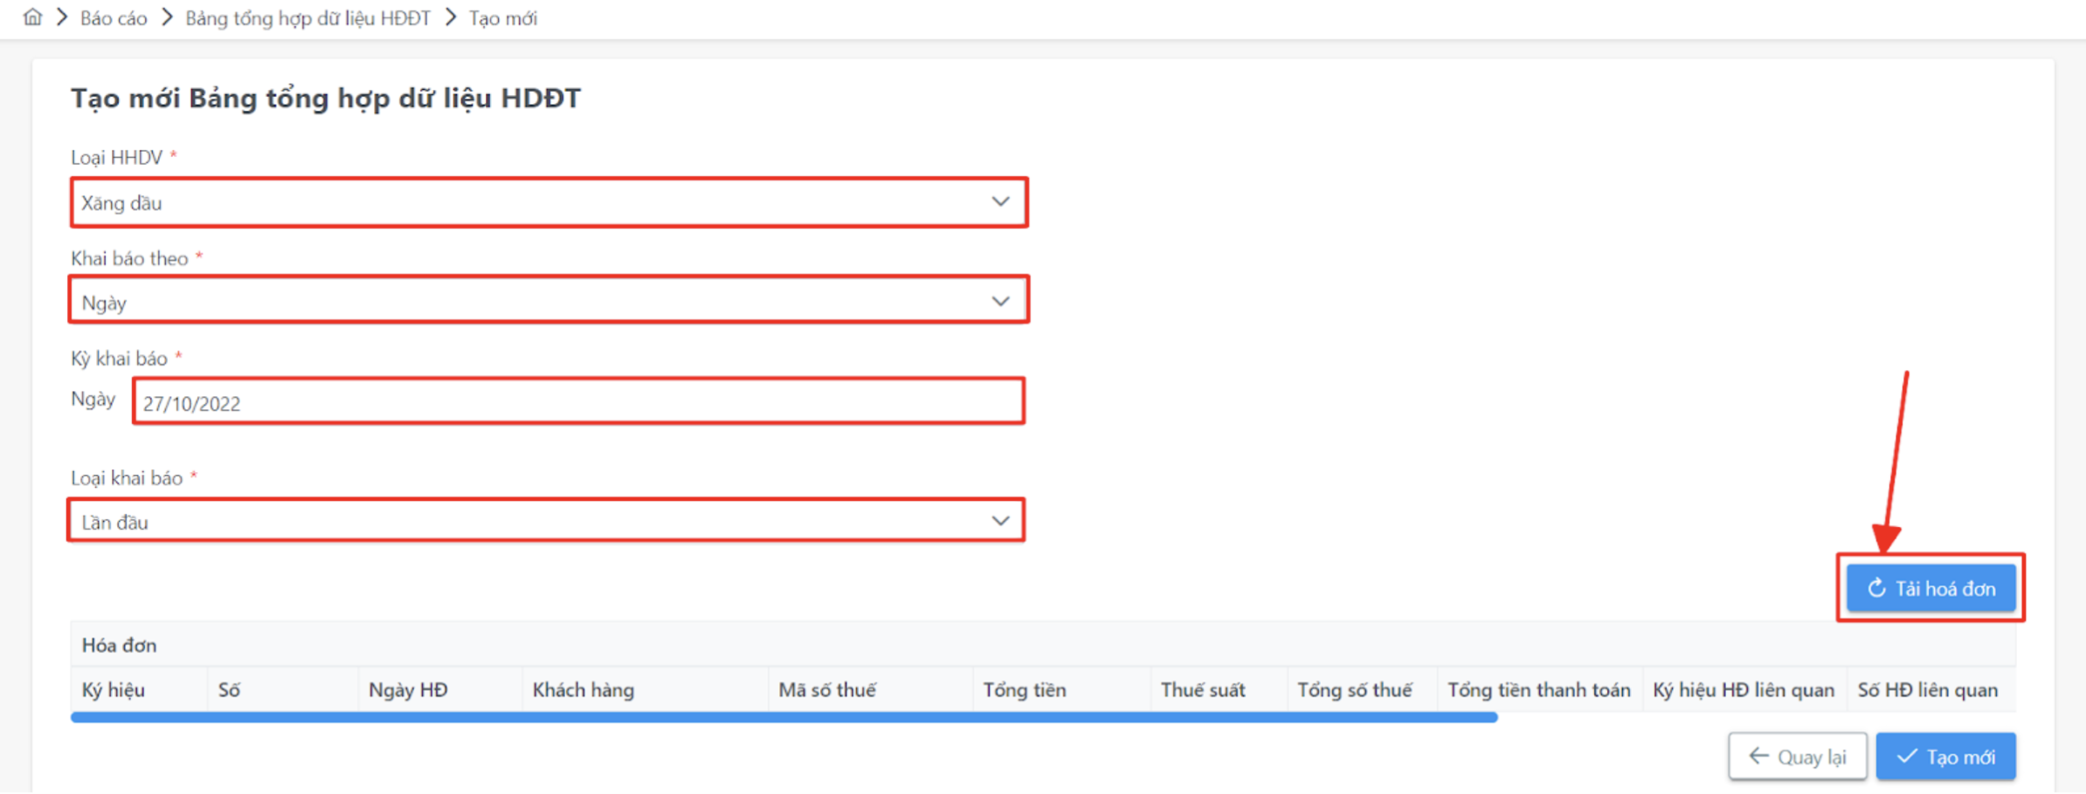Click the Tạo mới breadcrumb item
The image size is (2086, 794).
pos(503,18)
